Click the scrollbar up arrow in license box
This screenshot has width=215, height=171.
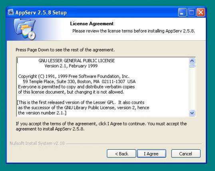coord(192,60)
